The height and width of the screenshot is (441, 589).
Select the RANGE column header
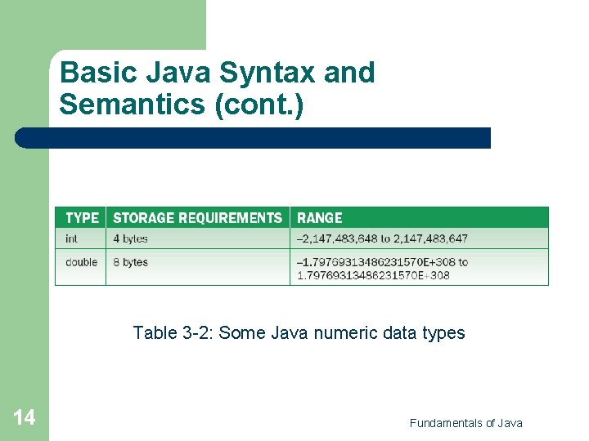coord(419,217)
